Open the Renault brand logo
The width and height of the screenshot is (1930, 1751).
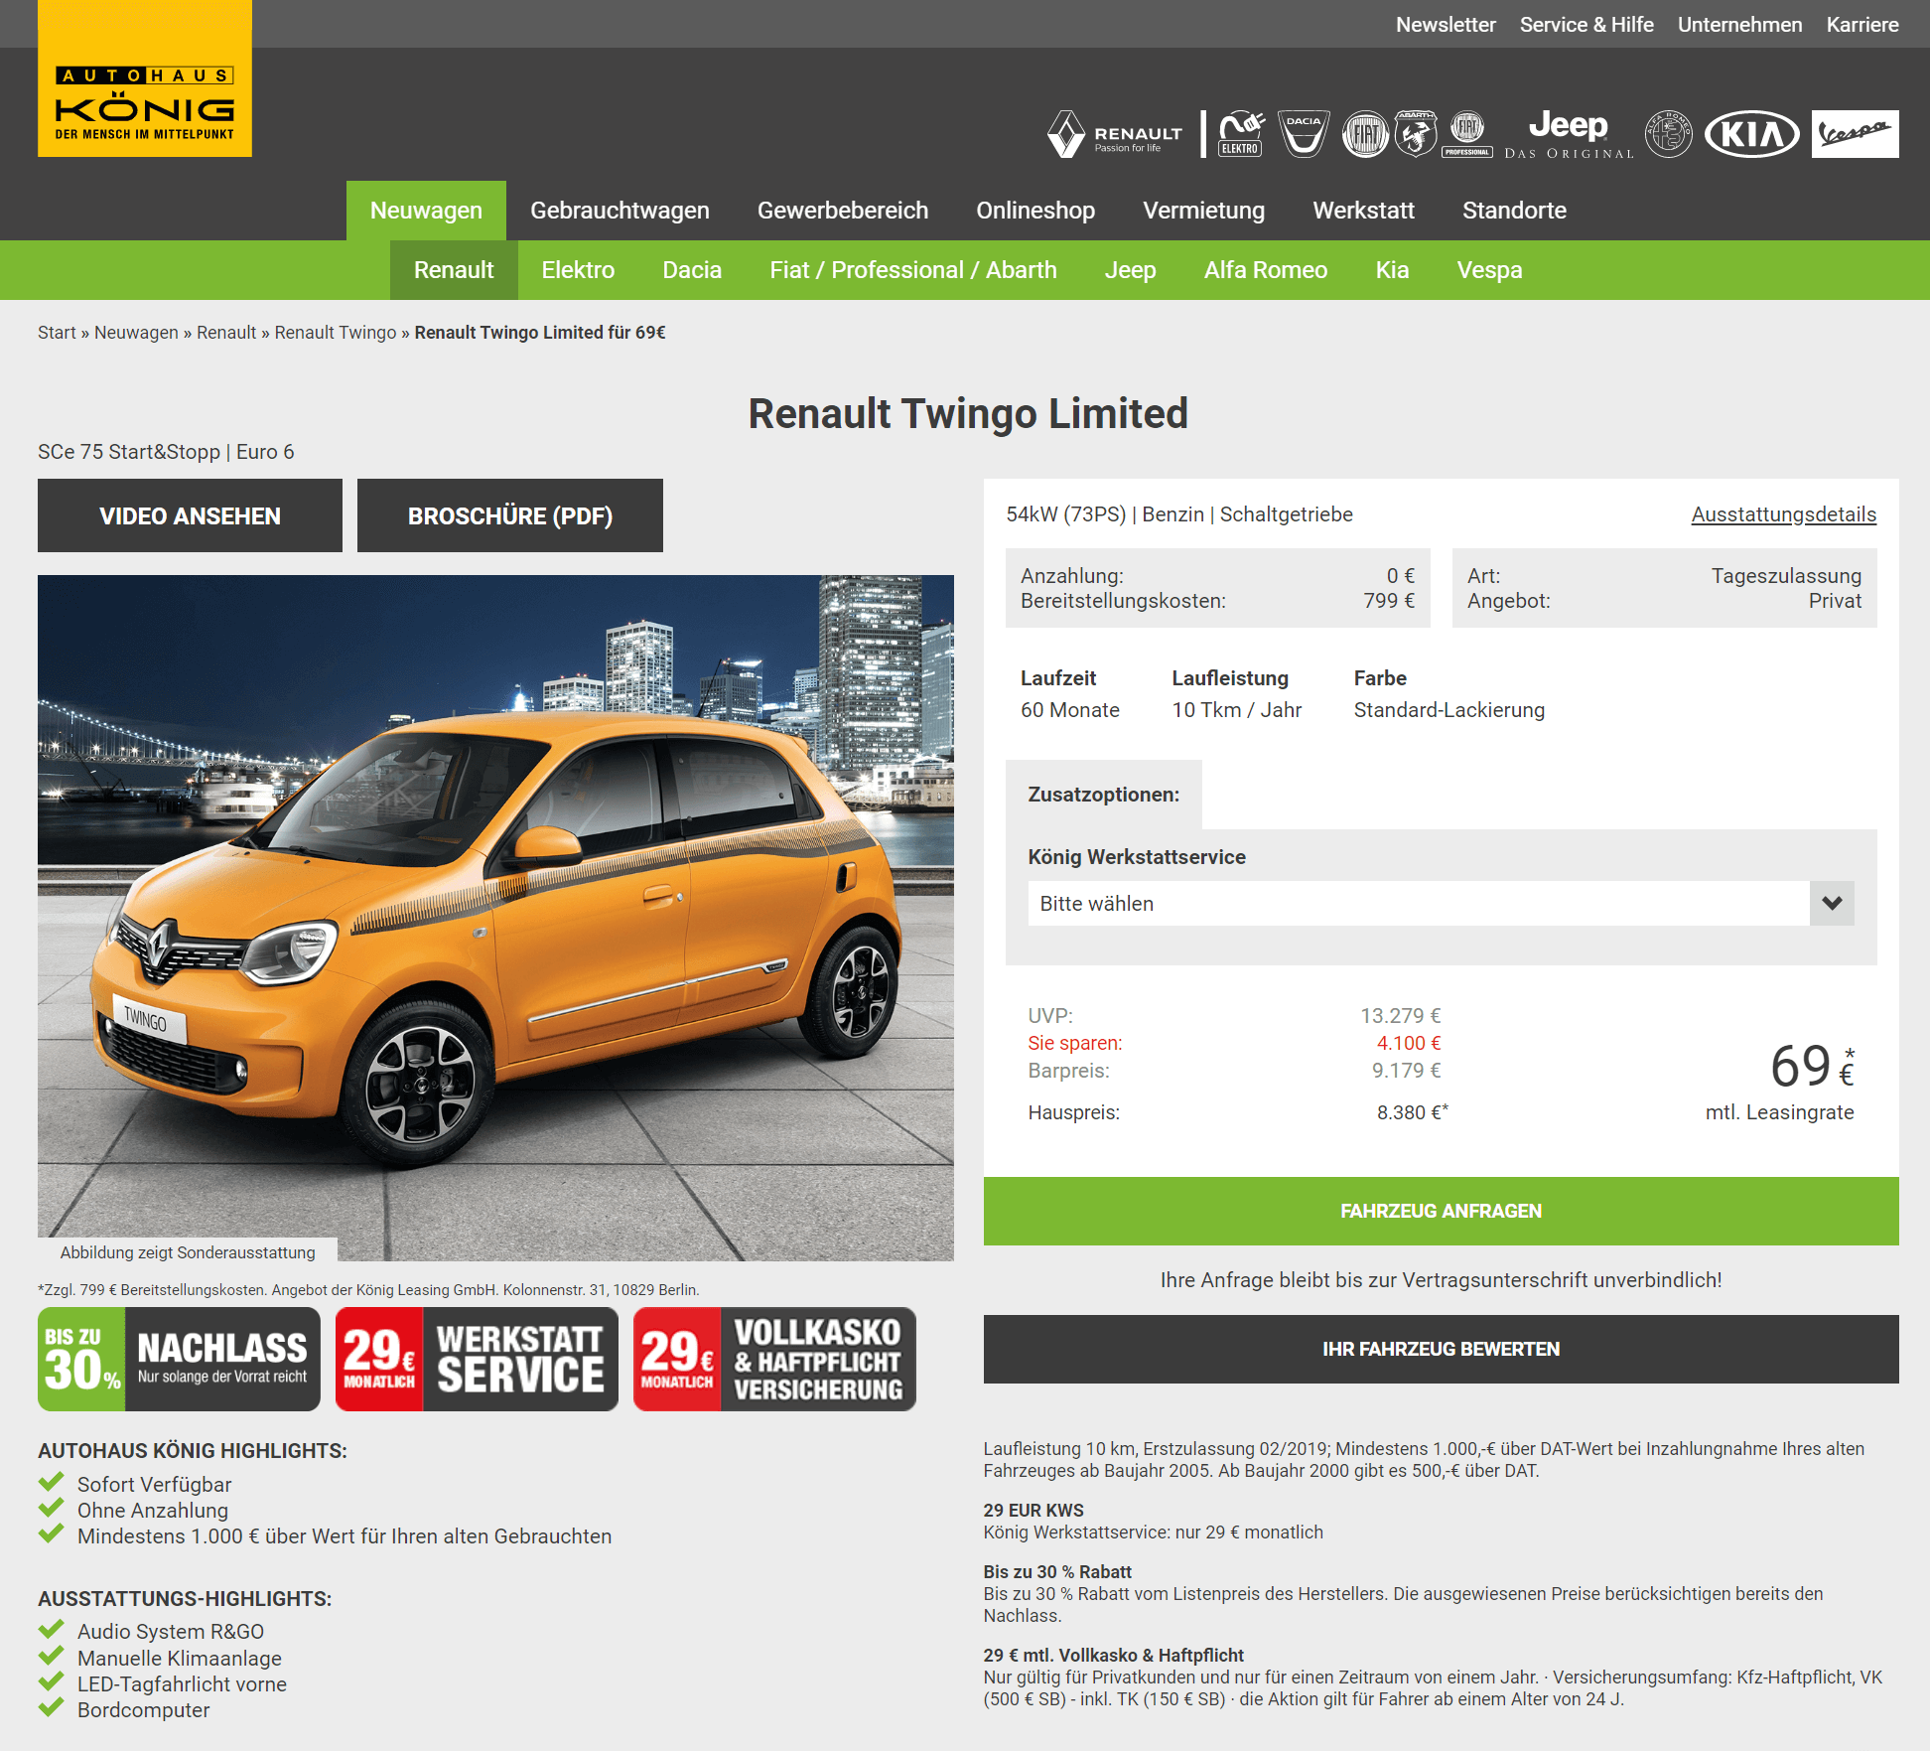[x=1115, y=134]
